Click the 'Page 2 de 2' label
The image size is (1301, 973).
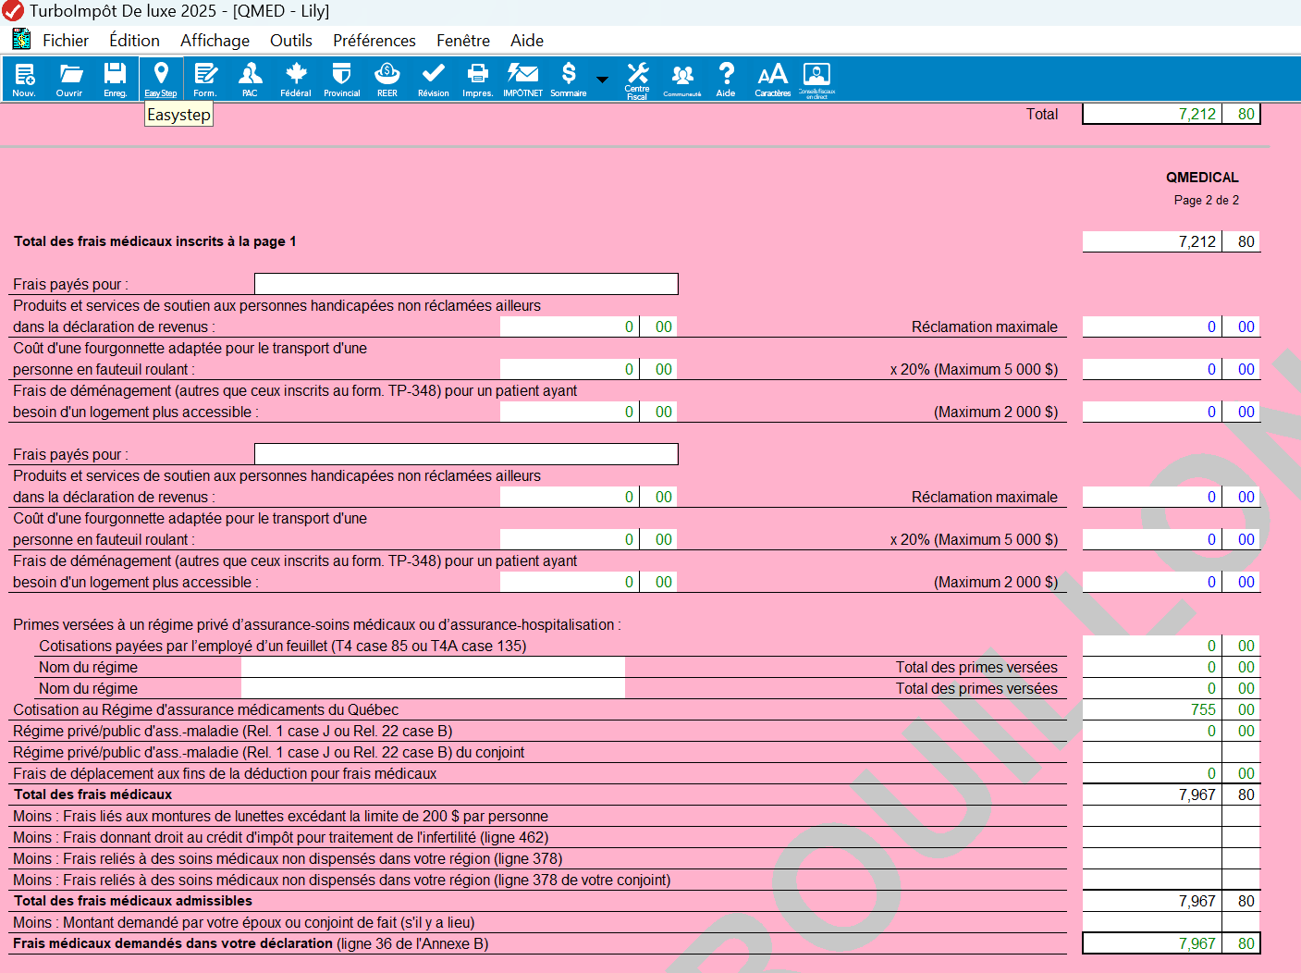(x=1207, y=200)
